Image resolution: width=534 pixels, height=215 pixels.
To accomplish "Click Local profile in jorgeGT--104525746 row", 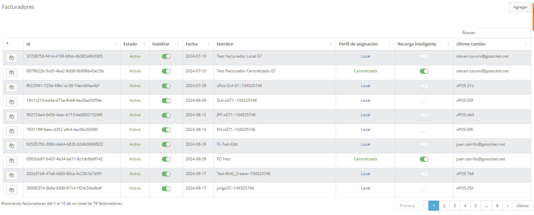I will [365, 188].
